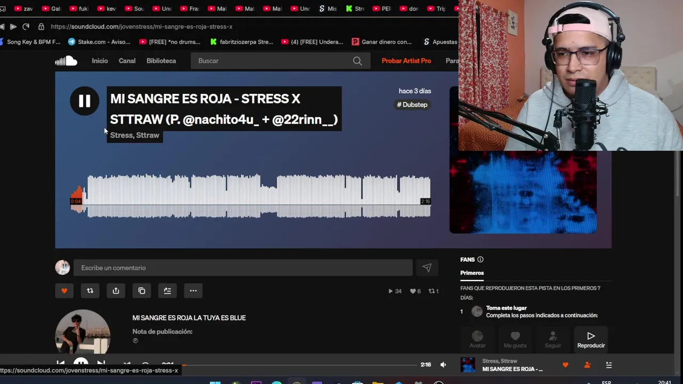This screenshot has height=384, width=683.
Task: Click the player bar MI SANGRE ES ROJA title
Action: pos(512,369)
